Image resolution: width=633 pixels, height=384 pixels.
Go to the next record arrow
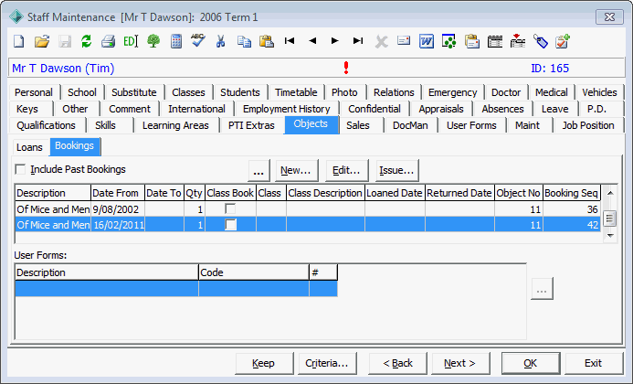(334, 40)
